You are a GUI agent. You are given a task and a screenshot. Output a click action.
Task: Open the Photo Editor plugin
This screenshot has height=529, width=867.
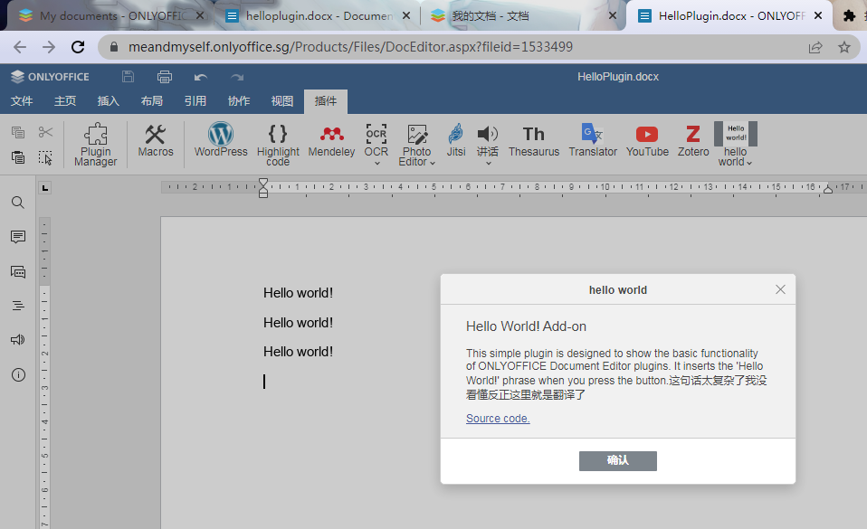416,145
